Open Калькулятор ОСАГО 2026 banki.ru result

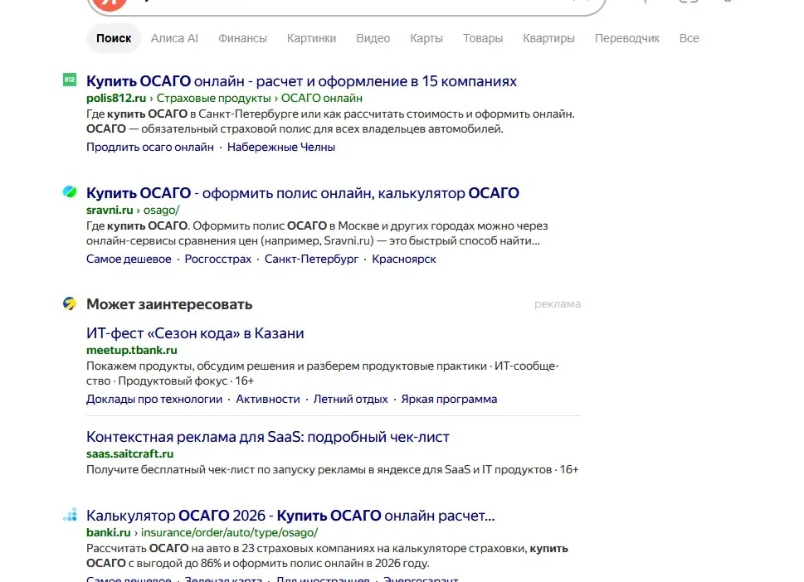(x=290, y=516)
